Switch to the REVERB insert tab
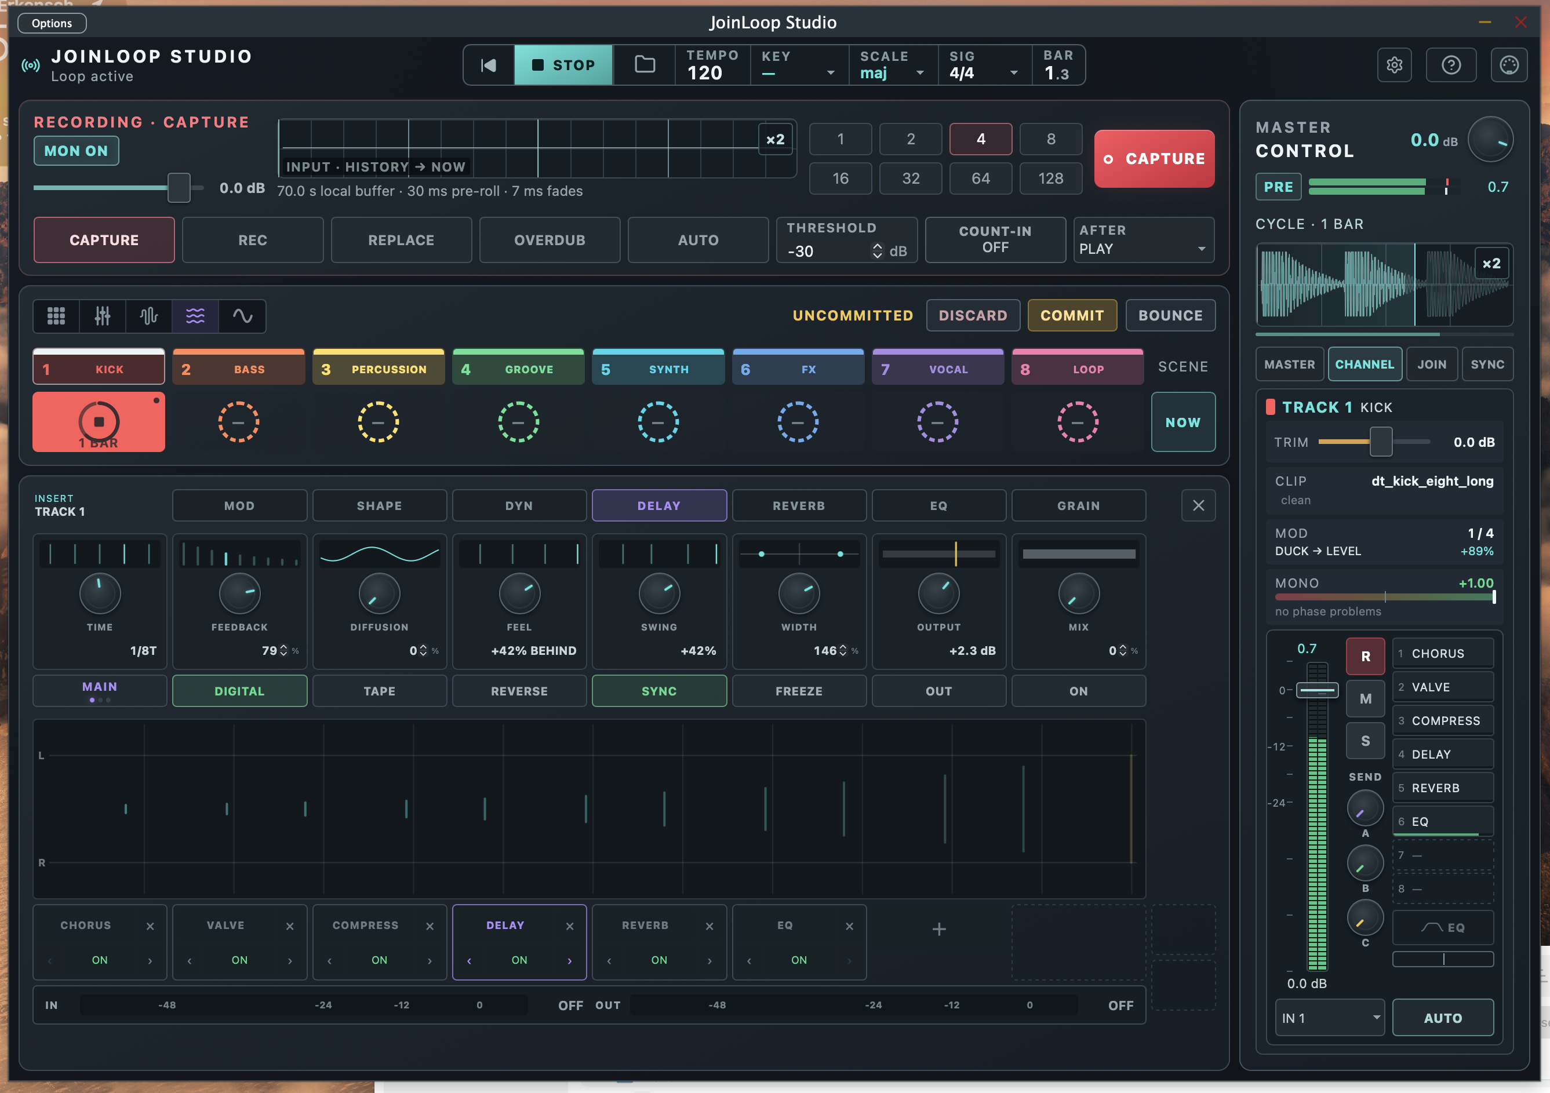The width and height of the screenshot is (1550, 1093). (x=799, y=506)
